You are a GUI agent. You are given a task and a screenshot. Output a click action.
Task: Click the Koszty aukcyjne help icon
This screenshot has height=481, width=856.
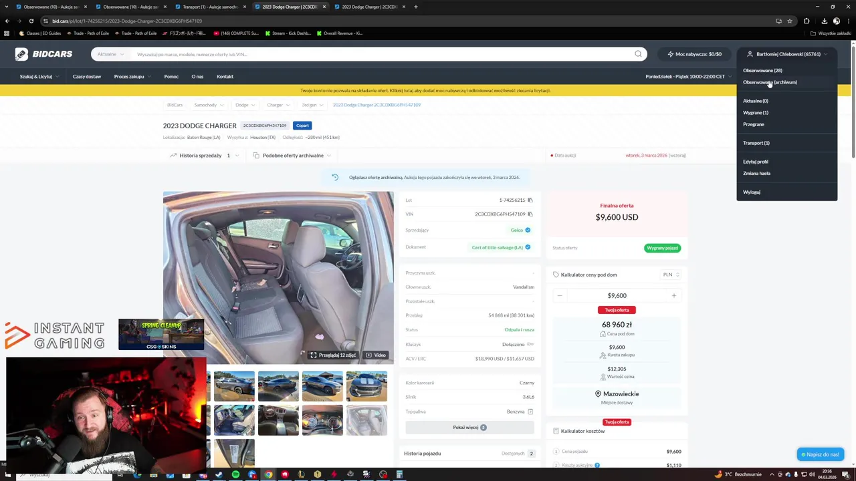(x=597, y=465)
